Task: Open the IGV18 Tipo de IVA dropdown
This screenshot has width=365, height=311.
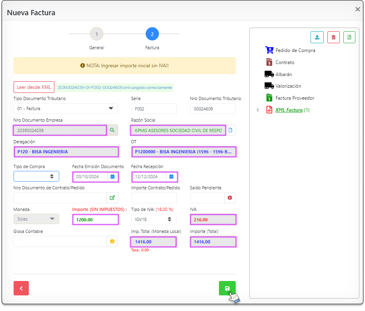Action: (x=154, y=219)
